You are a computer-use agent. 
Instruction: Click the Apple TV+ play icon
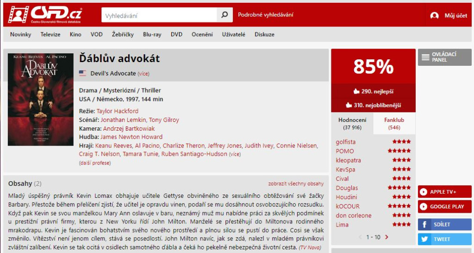coord(424,192)
